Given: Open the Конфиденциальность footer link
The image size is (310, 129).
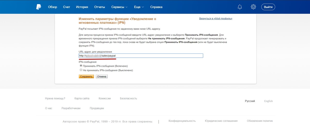Looking at the screenshot, I should point(182,121).
